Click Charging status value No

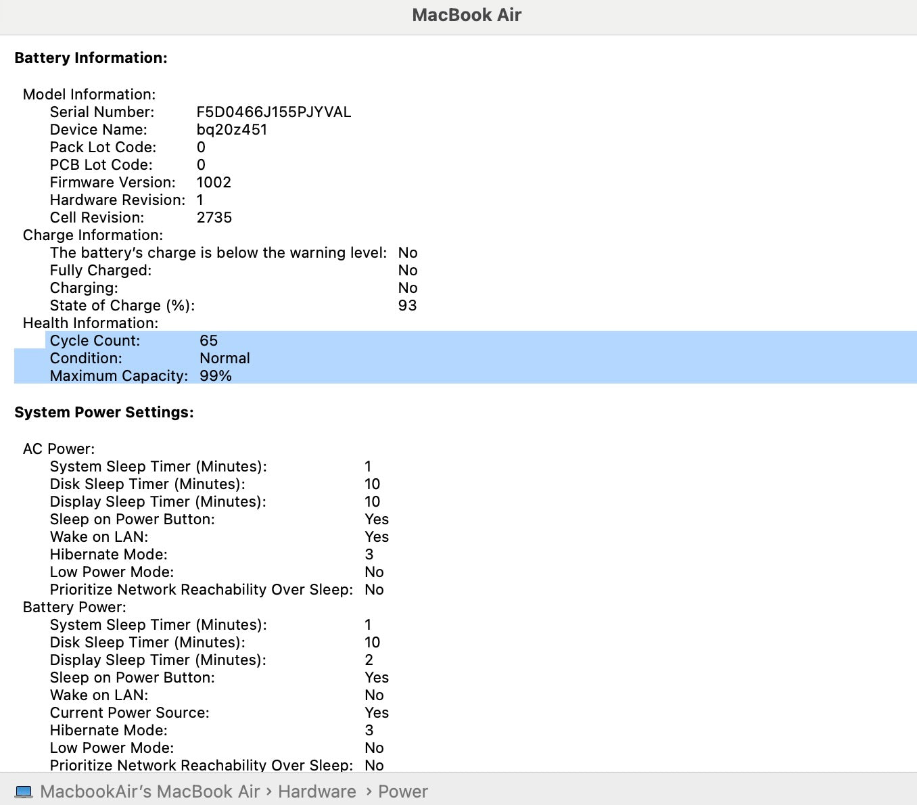click(408, 288)
